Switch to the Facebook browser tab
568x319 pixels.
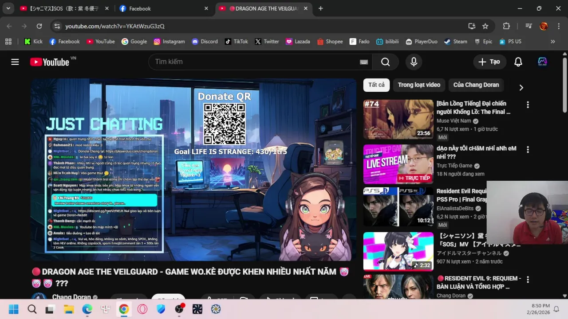tap(163, 8)
